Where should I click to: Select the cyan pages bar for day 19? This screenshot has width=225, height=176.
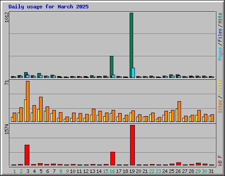tap(133, 73)
